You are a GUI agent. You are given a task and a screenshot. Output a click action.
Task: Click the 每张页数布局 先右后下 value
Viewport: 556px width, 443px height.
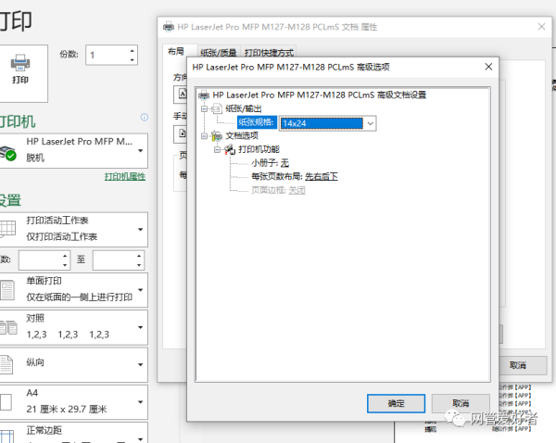click(x=322, y=177)
